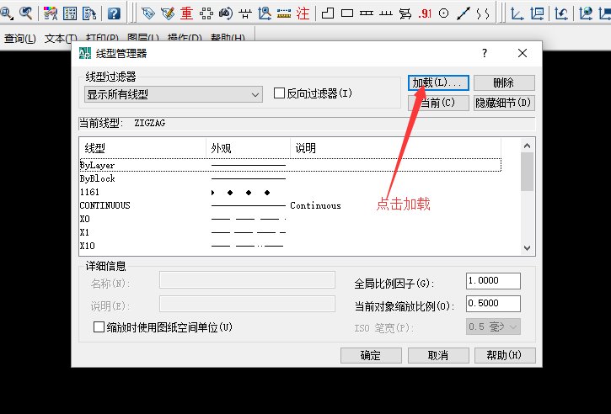Click the blue question mark help icon
Viewport: 611px width, 414px height.
click(x=114, y=13)
